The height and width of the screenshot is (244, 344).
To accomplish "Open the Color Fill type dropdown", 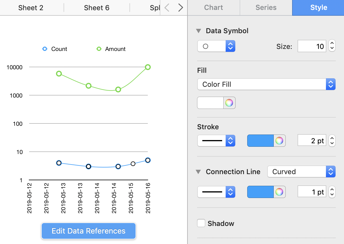I will tap(266, 84).
